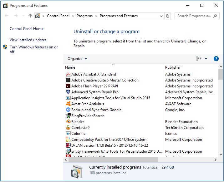Expand chevron after Control Panel breadcrumb
This screenshot has height=182, width=224.
73,16
